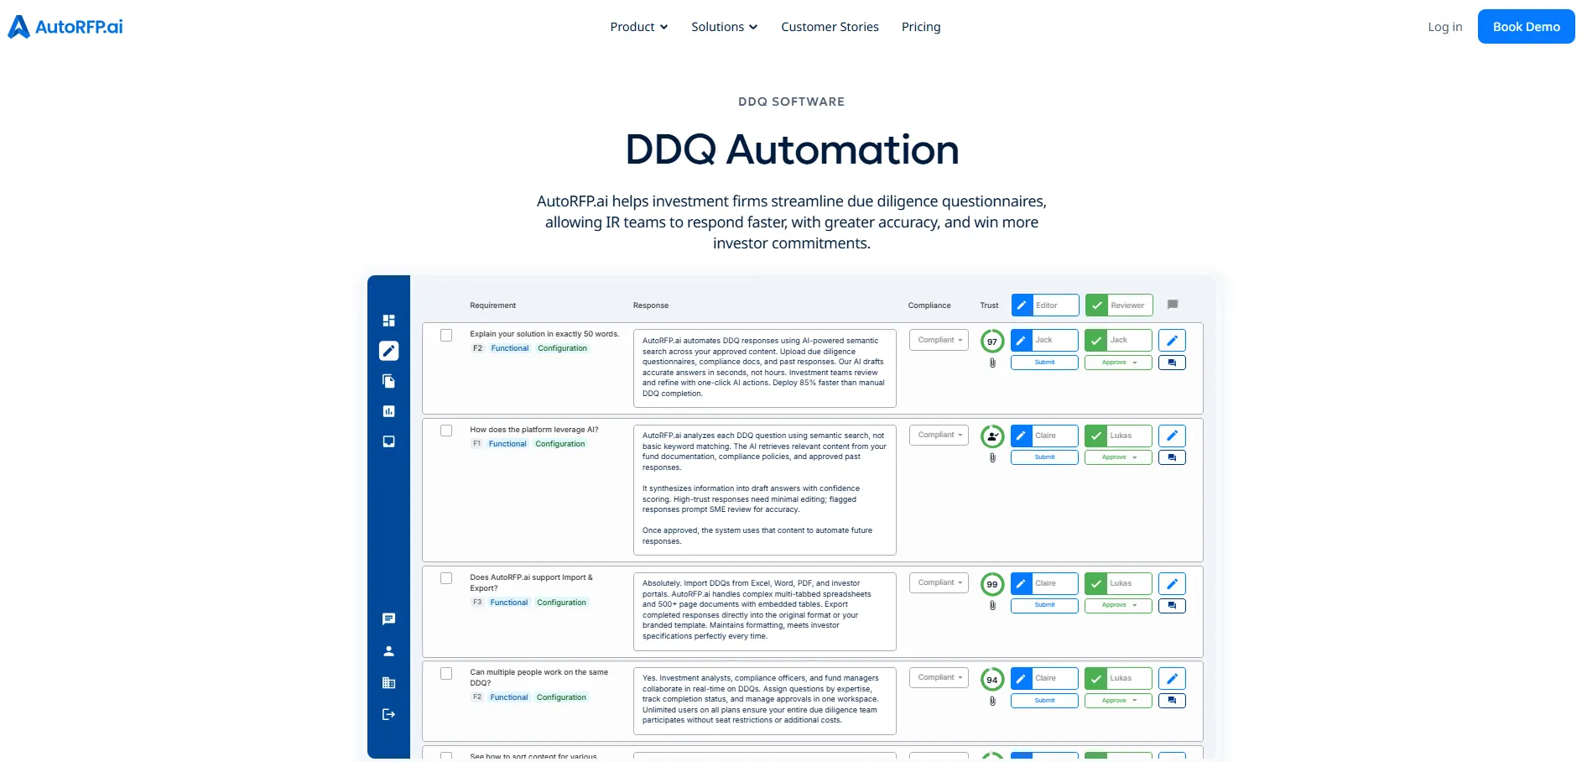Open Approve dropdown in 50 words row
Screen dimensions: 1587x762
tap(1118, 363)
